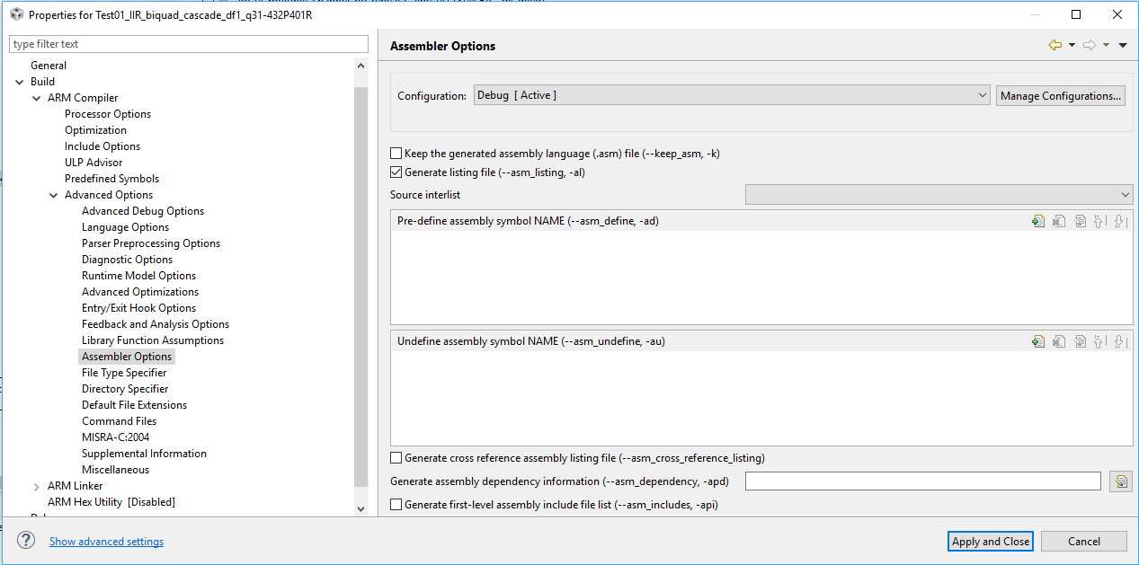Screen dimensions: 1139x565
Task: Uncheck Generate listing file option
Action: pyautogui.click(x=396, y=172)
